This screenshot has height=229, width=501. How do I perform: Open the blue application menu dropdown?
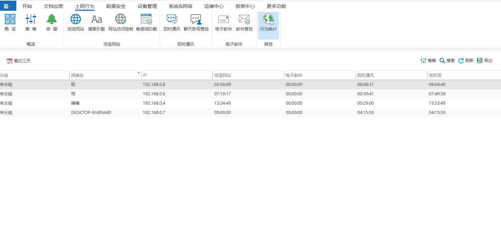click(x=8, y=6)
